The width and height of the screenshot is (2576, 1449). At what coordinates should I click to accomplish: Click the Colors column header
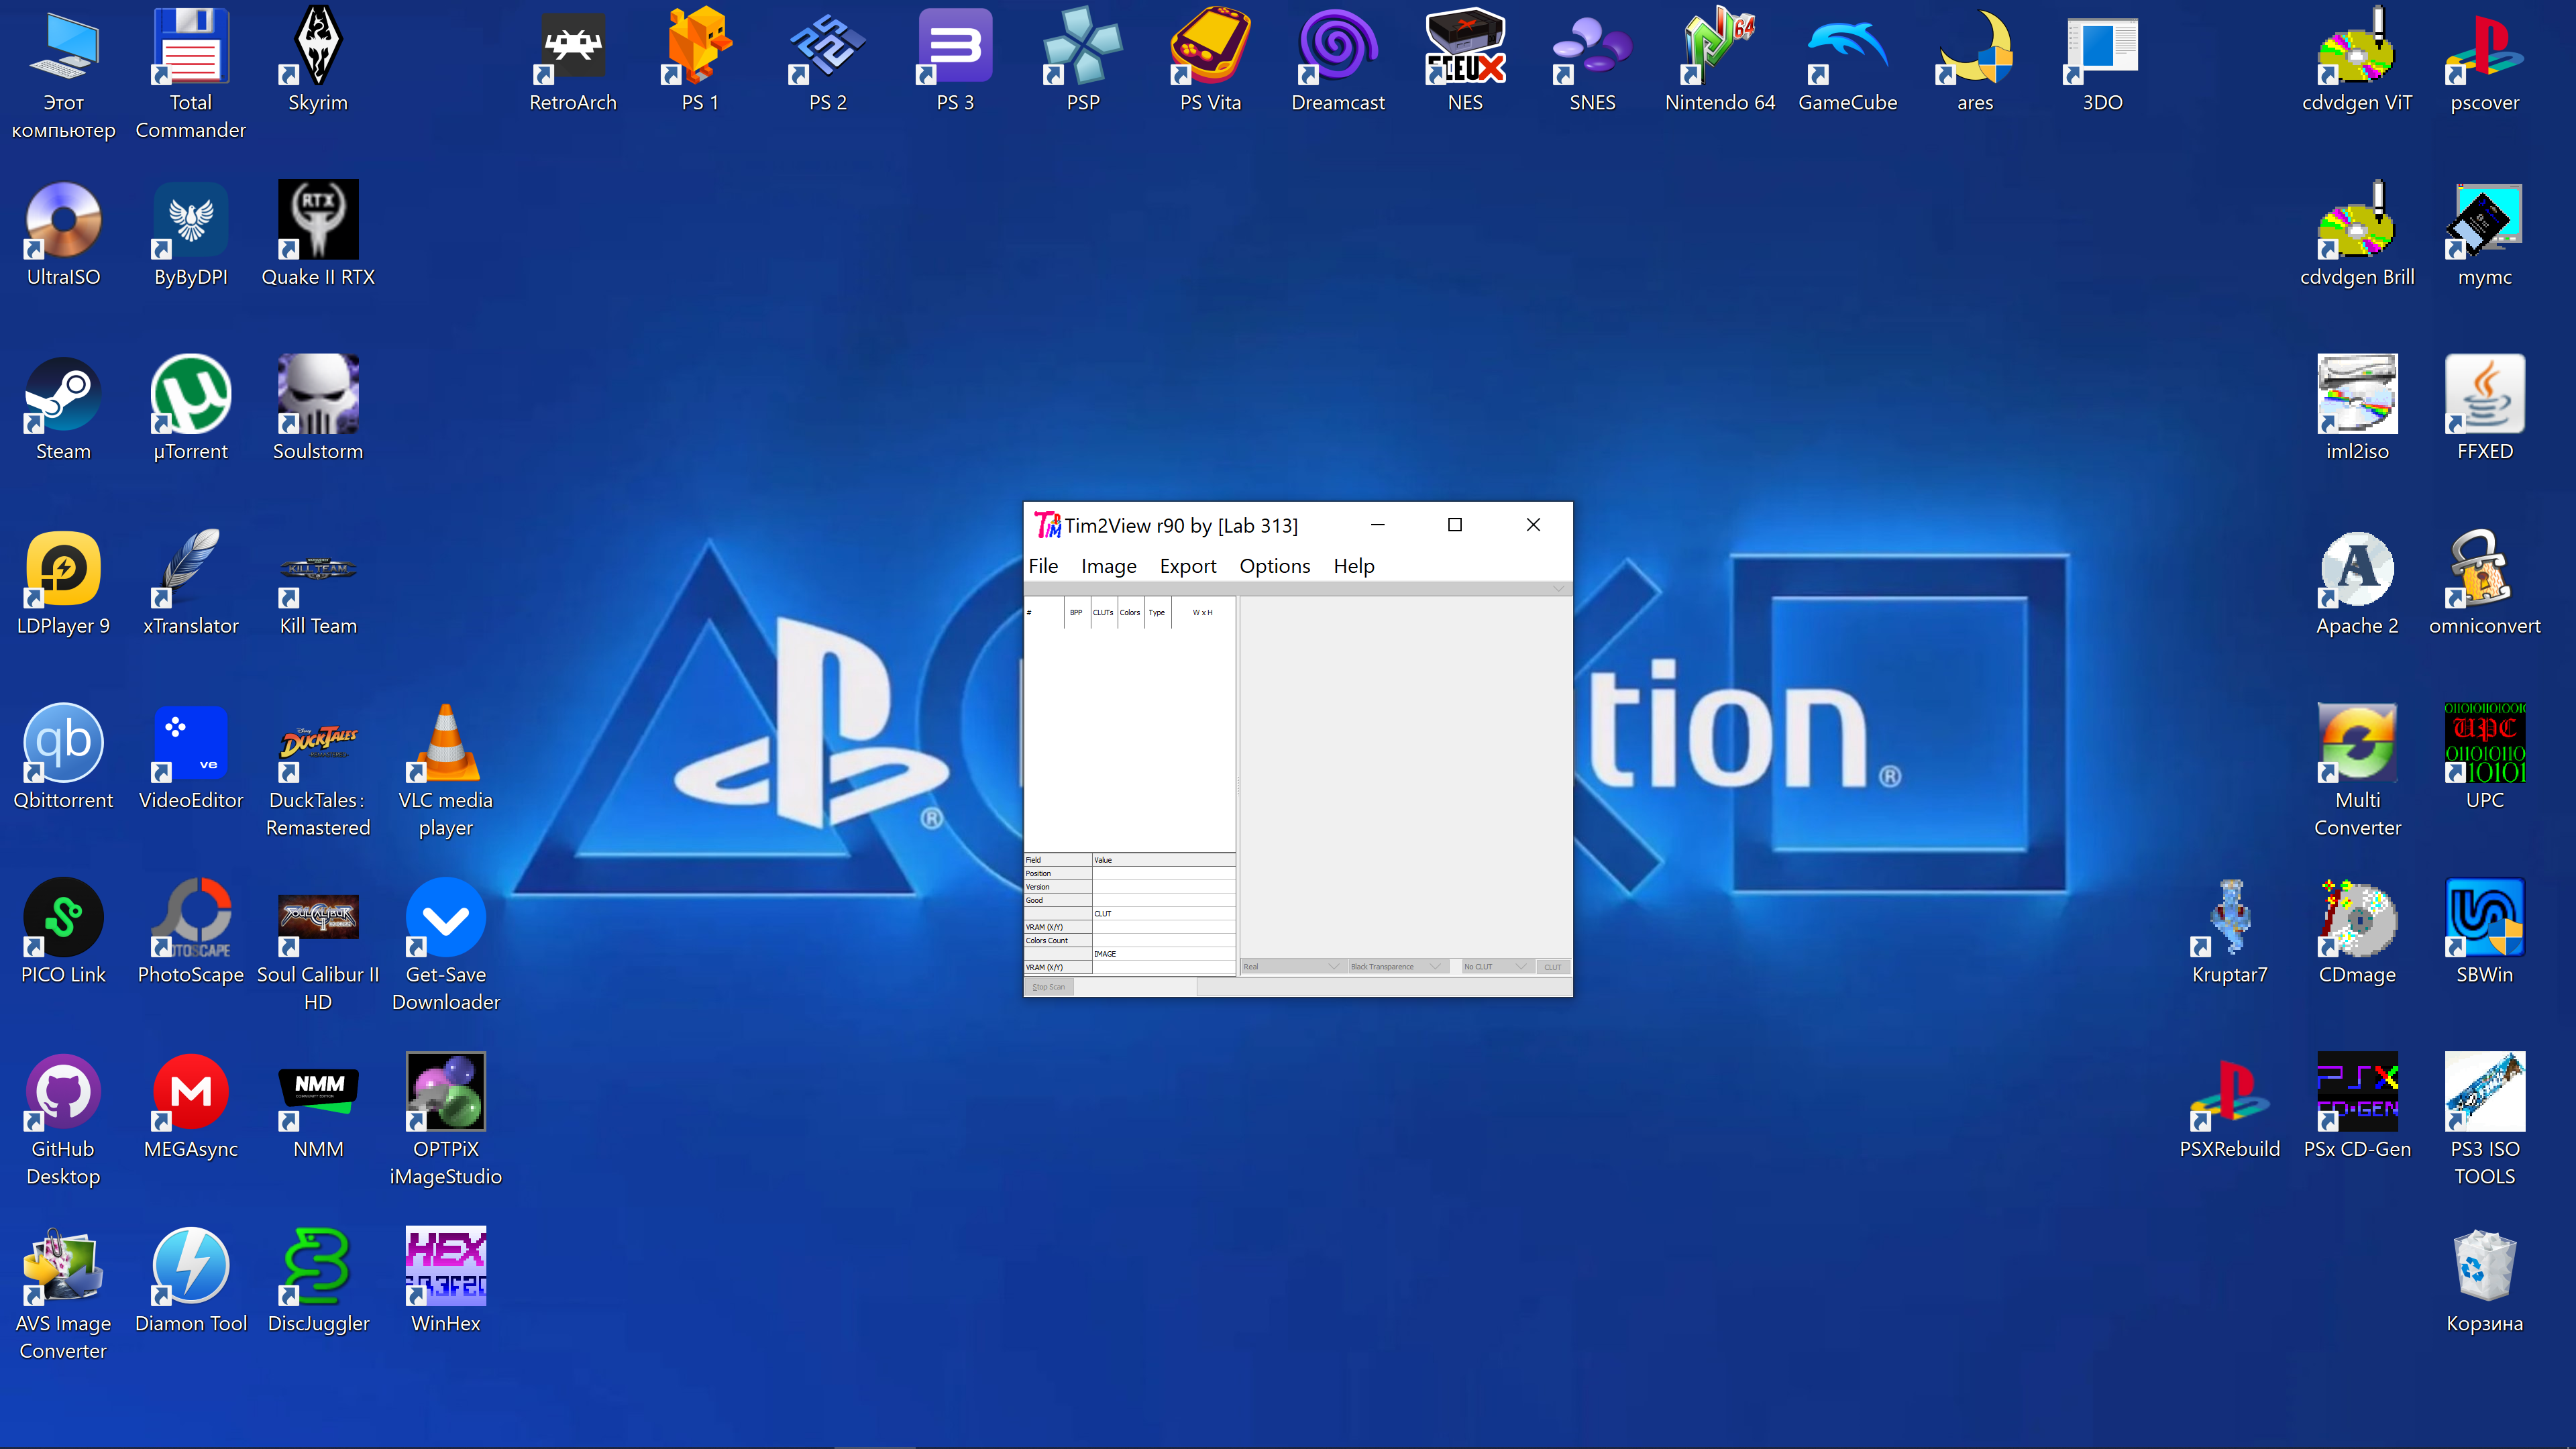1130,612
